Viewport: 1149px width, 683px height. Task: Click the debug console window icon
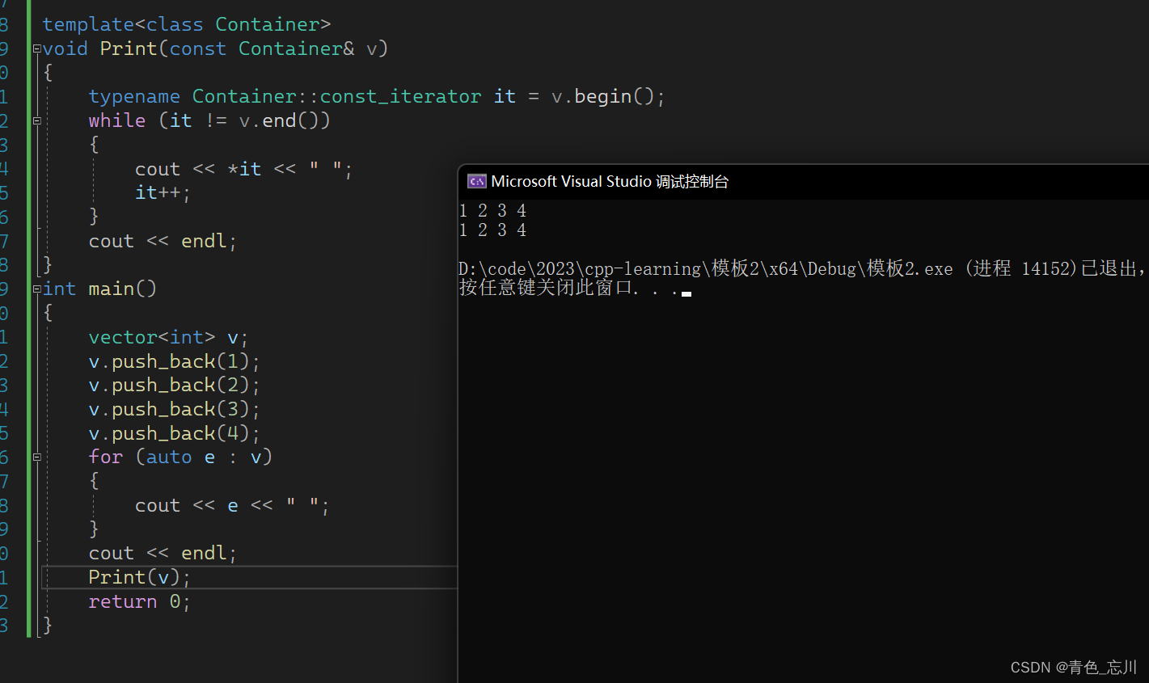477,181
